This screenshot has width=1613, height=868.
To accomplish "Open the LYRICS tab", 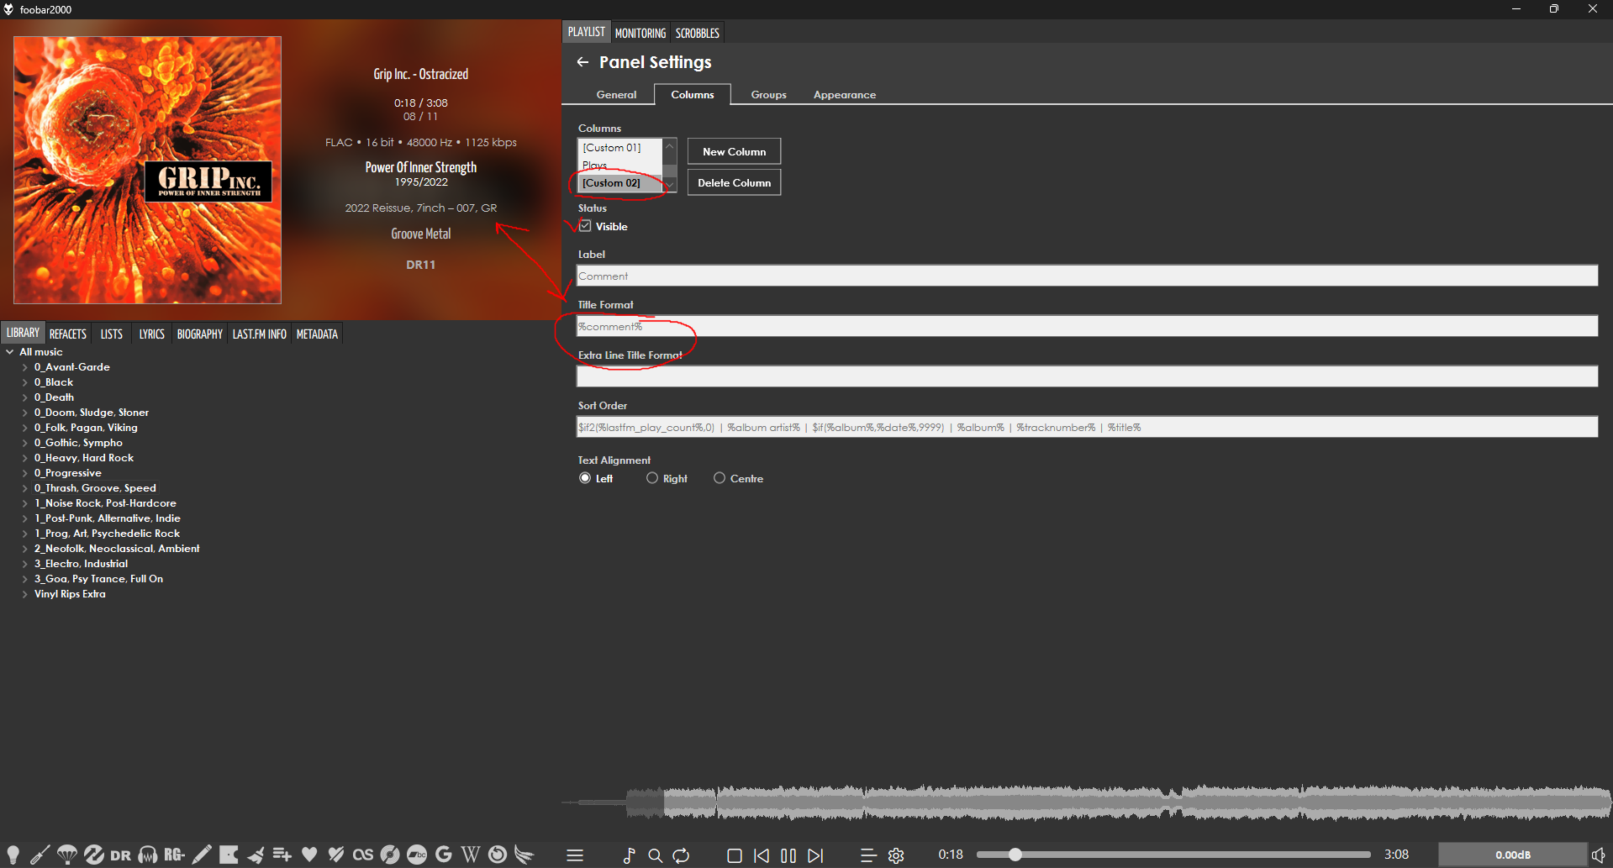I will (x=151, y=334).
